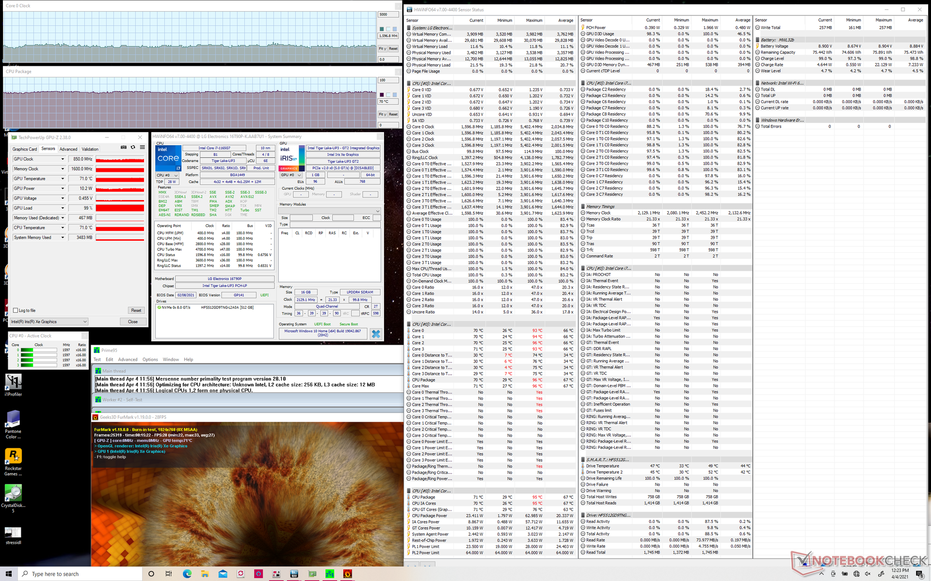931x581 pixels.
Task: Open the Intel Iris Xe Graphics device dropdown
Action: [x=85, y=321]
